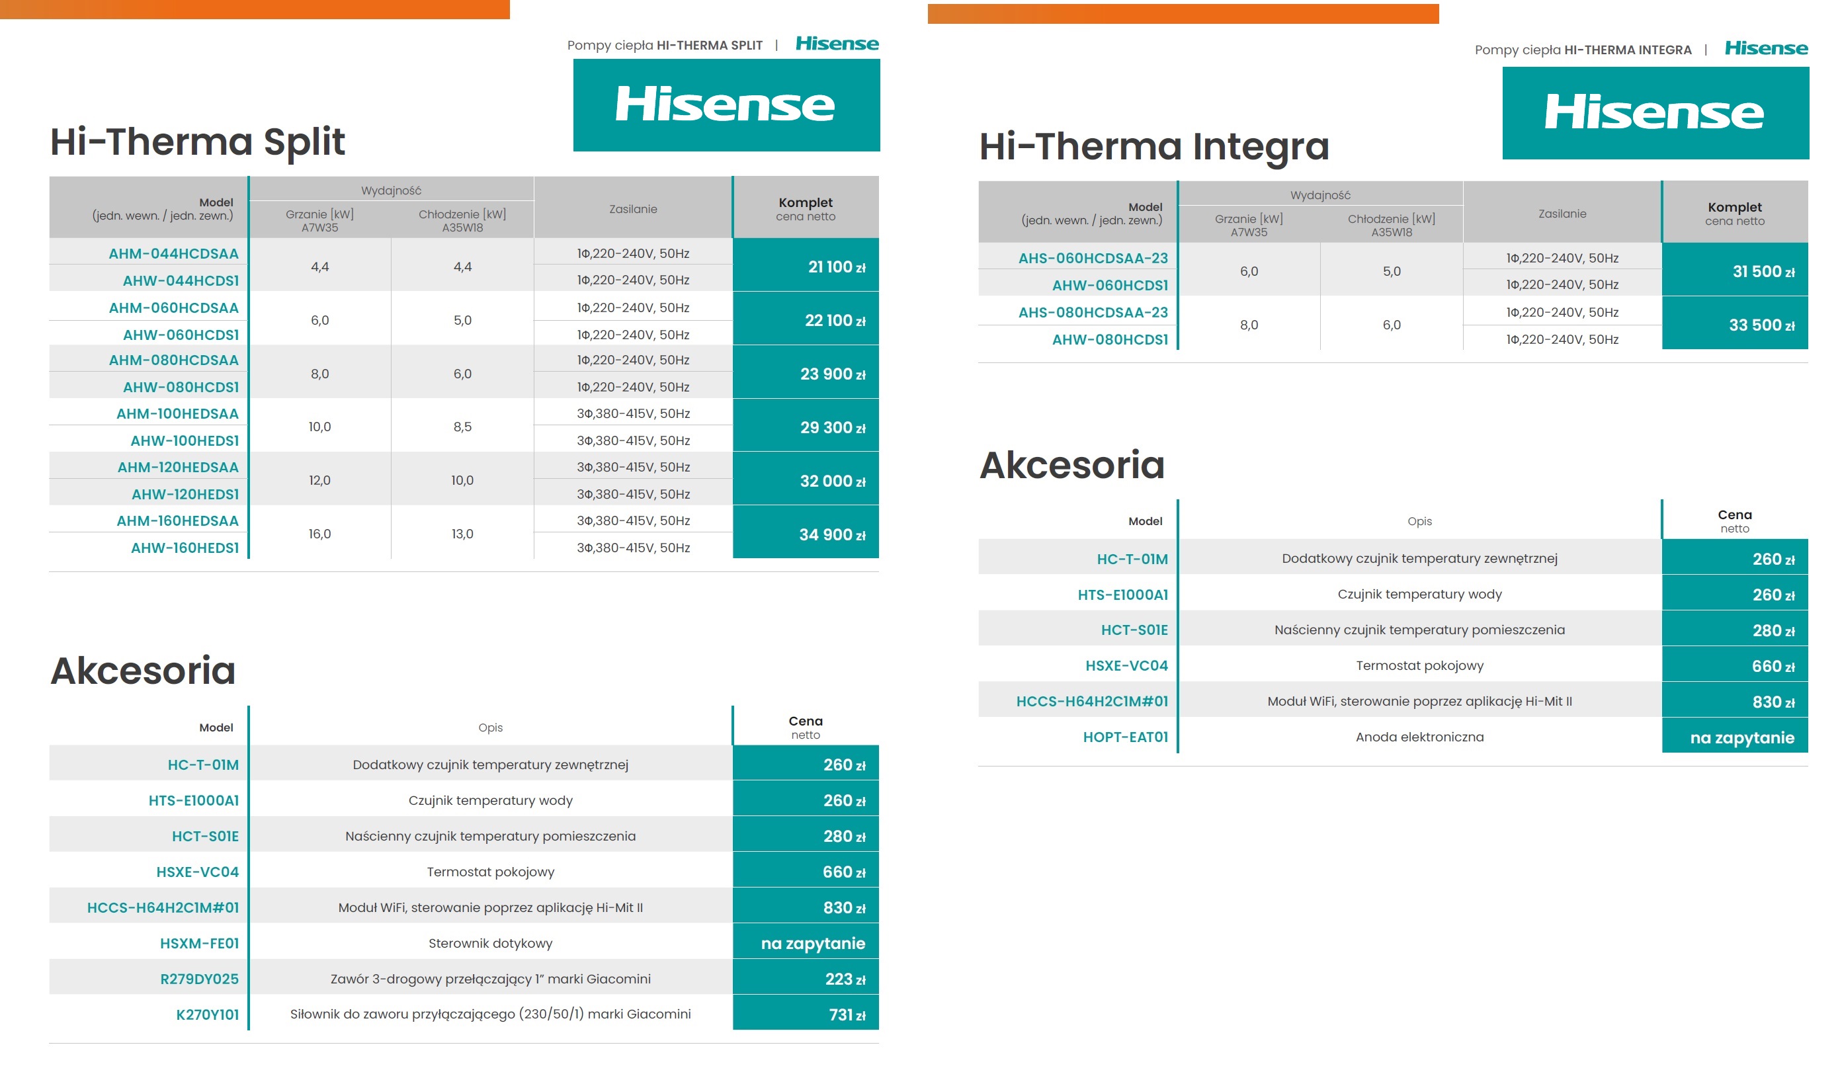Click 'Komplet cena netto' header in Split table
Screen dimensions: 1840x1078
(806, 209)
